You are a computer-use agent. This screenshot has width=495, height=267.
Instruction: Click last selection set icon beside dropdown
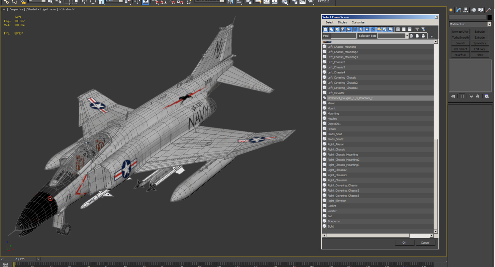coord(423,36)
